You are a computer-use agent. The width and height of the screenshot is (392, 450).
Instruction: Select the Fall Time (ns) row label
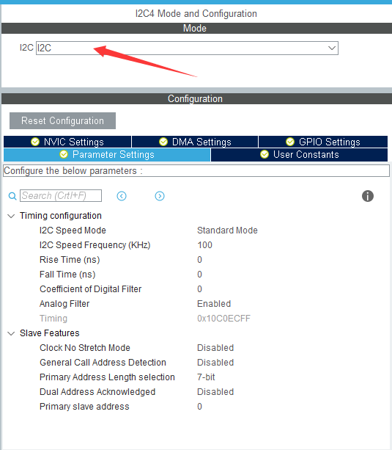67,275
